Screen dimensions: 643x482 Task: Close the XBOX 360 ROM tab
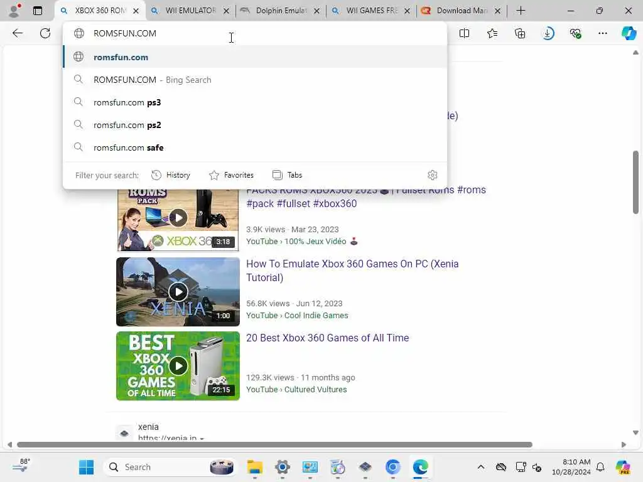coord(136,11)
